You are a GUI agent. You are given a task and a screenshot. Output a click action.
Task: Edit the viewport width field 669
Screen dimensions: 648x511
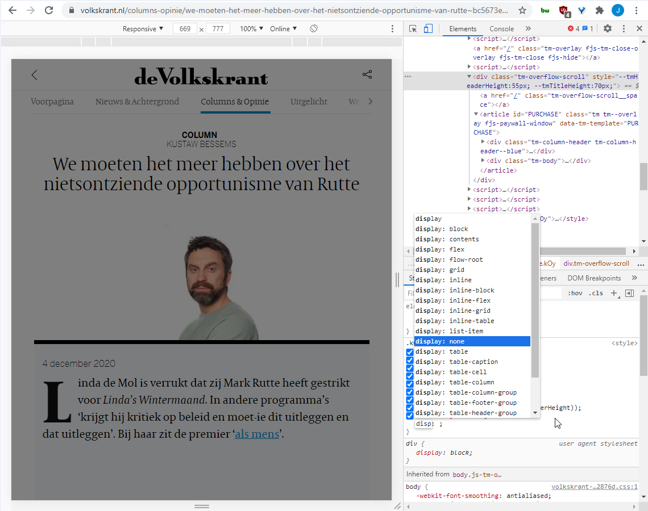pos(185,28)
